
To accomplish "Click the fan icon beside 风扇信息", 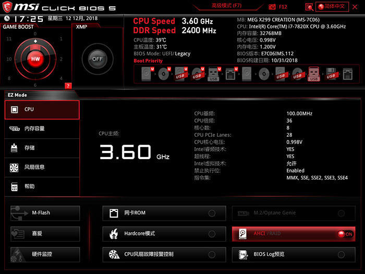I will tap(14, 168).
